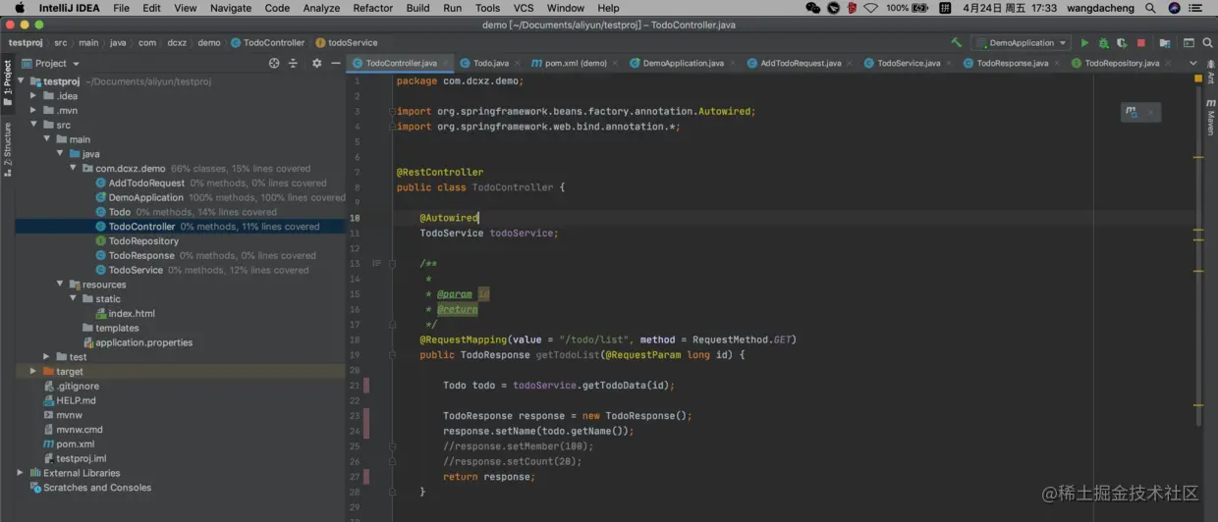Close the TodoRepository.java tab
Screen dimensions: 1218x522
click(1167, 63)
